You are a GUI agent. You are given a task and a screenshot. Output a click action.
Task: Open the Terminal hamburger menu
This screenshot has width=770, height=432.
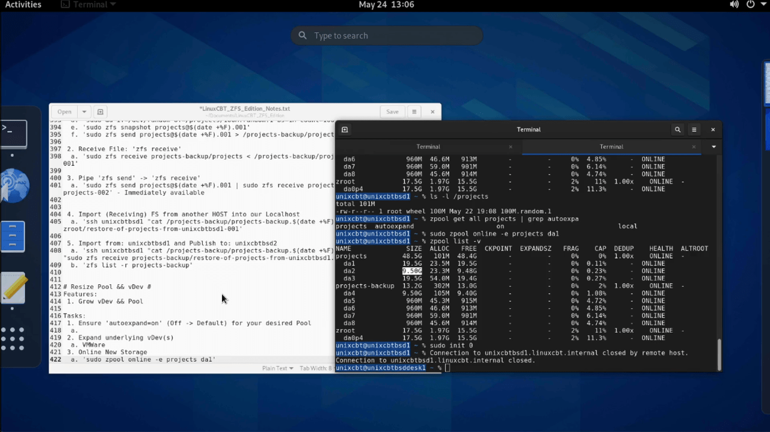(694, 130)
